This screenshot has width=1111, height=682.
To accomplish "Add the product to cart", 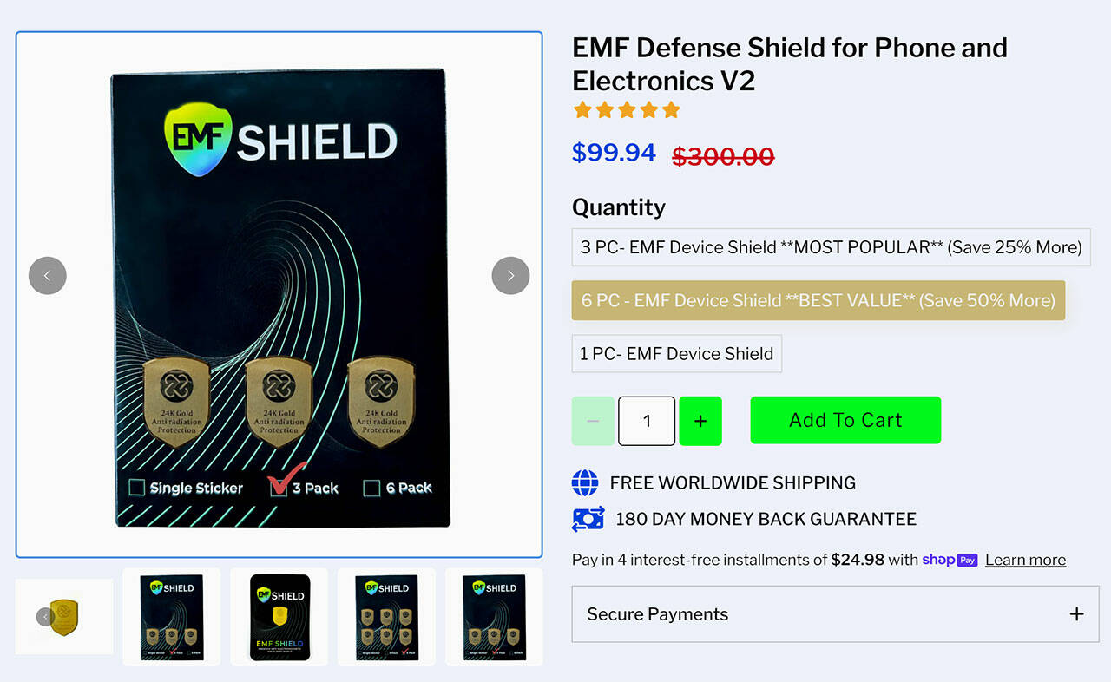I will [x=845, y=420].
